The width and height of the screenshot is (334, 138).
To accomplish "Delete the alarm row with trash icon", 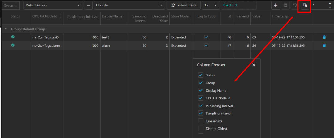I will pyautogui.click(x=324, y=45).
